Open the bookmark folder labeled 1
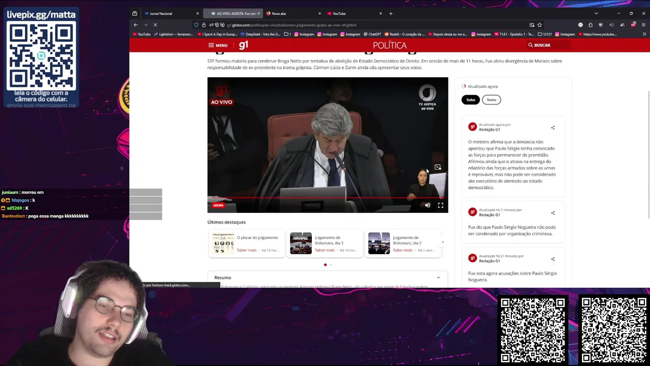 tap(287, 35)
